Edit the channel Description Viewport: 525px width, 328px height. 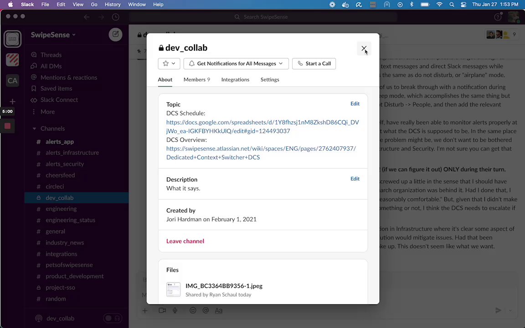[x=355, y=179]
